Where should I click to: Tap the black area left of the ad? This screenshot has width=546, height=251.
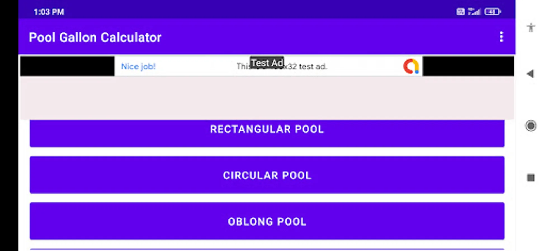(67, 66)
